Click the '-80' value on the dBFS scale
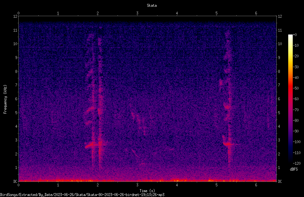This screenshot has width=304, height=197. click(x=296, y=120)
